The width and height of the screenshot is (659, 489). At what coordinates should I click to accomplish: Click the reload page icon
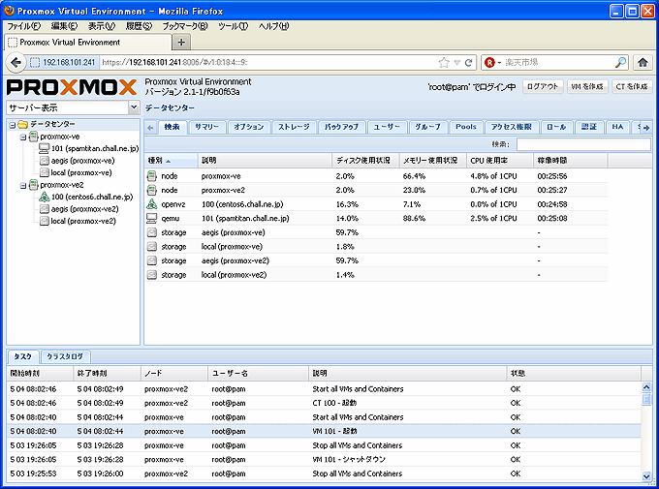[x=469, y=63]
